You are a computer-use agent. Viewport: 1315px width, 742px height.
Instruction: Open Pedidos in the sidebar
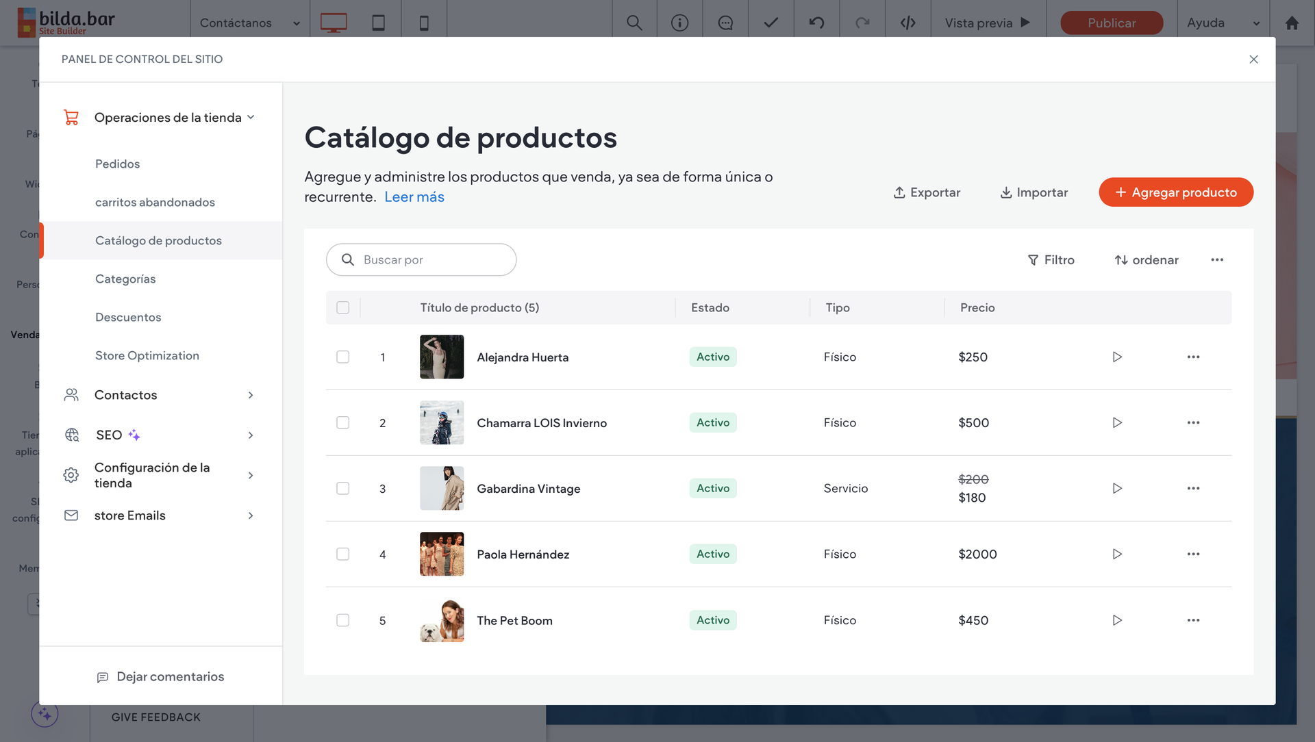(117, 164)
